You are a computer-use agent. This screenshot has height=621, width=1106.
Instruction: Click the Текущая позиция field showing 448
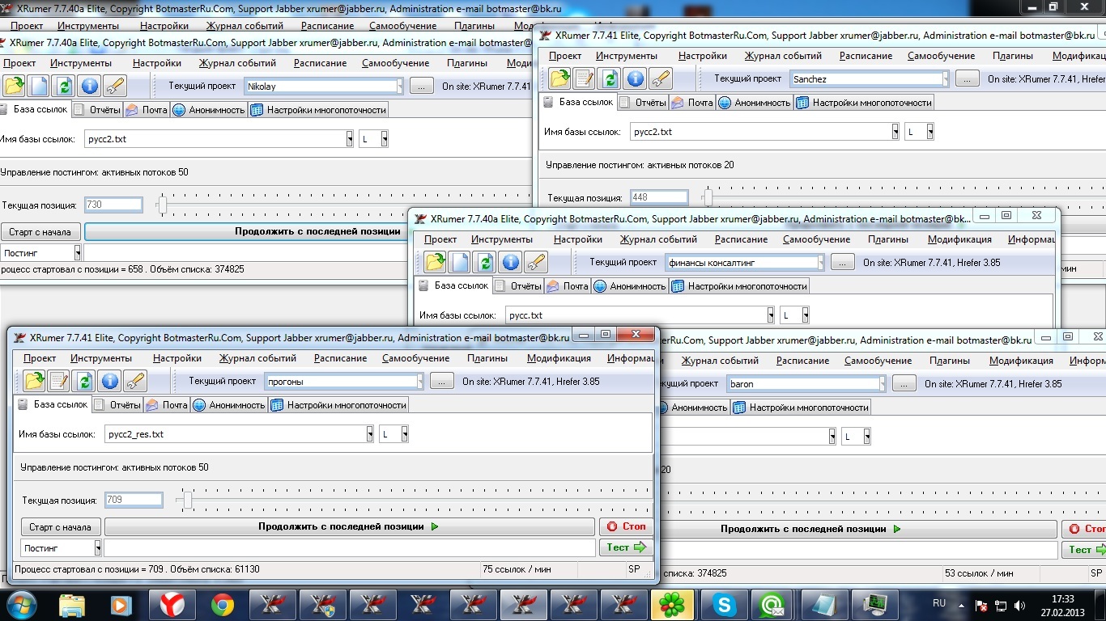click(x=658, y=198)
